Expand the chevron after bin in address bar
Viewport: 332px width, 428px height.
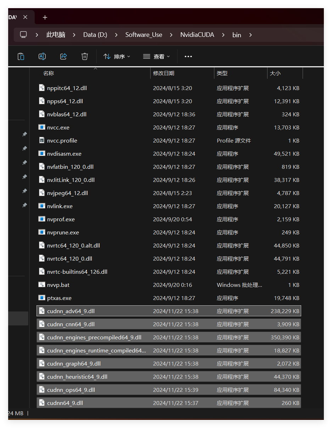[251, 35]
